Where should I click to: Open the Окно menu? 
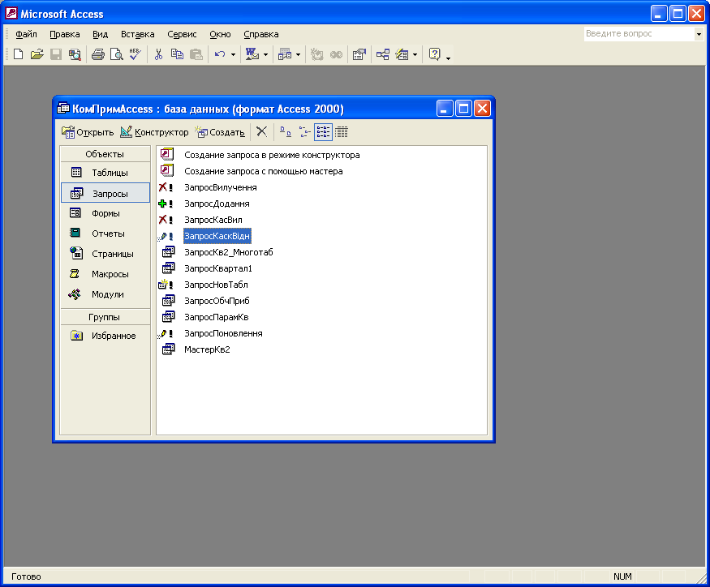220,34
